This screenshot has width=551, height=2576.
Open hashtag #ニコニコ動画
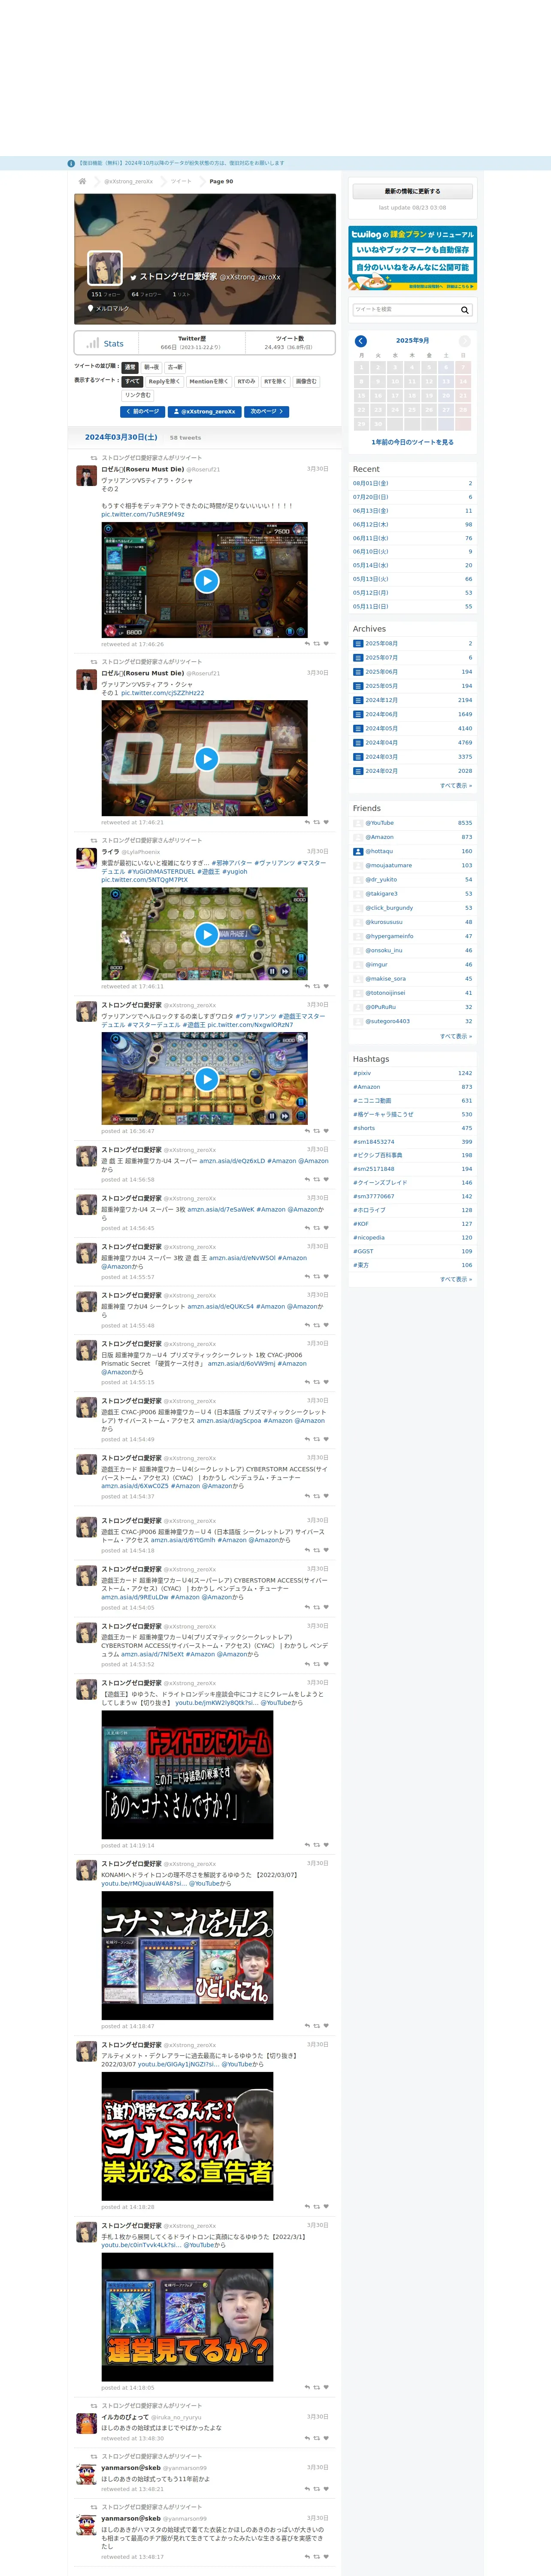[x=372, y=1101]
